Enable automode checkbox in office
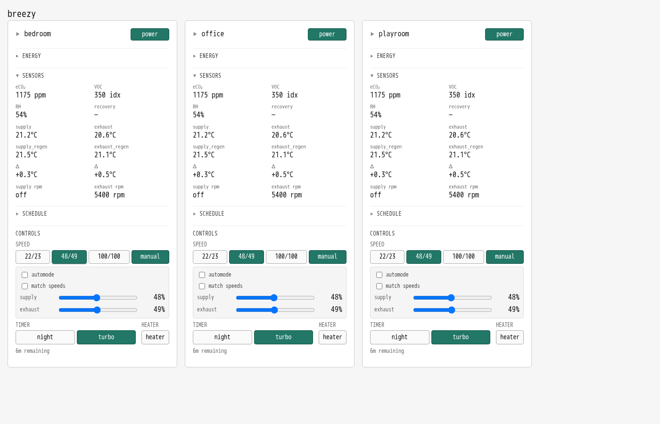This screenshot has height=424, width=660. pos(202,275)
